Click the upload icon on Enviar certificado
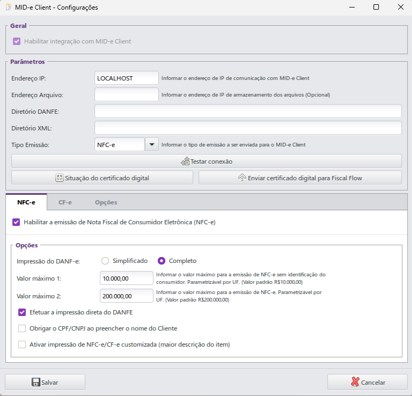The height and width of the screenshot is (396, 412). (x=242, y=178)
